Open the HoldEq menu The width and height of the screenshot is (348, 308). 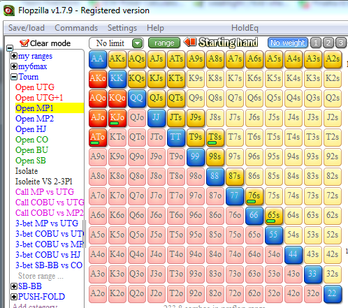tap(245, 28)
